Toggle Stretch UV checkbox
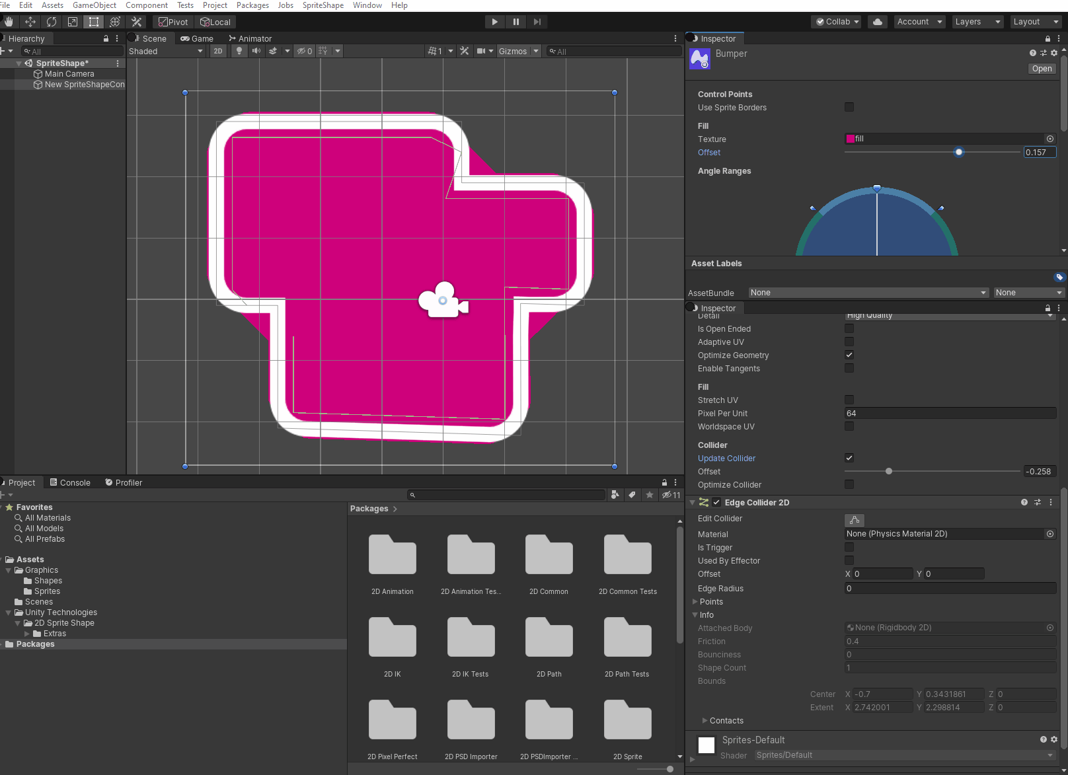The image size is (1068, 775). pyautogui.click(x=849, y=400)
